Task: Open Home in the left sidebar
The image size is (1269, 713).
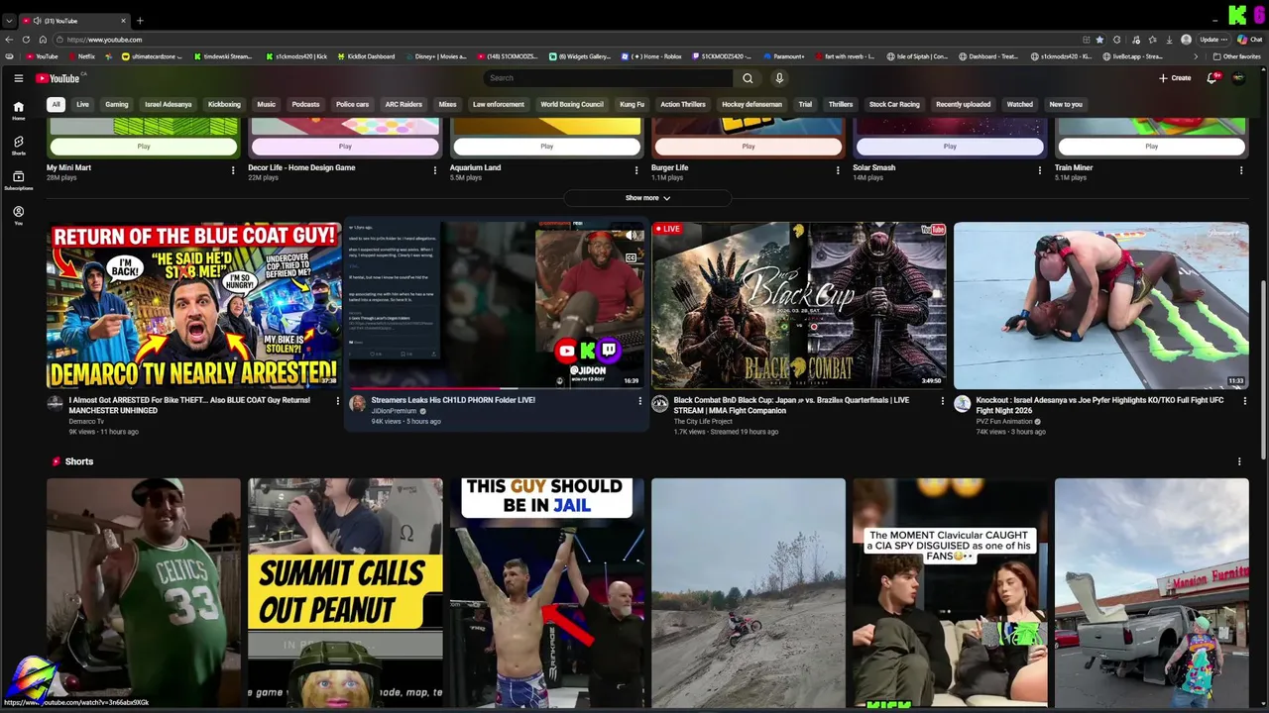Action: click(x=18, y=111)
